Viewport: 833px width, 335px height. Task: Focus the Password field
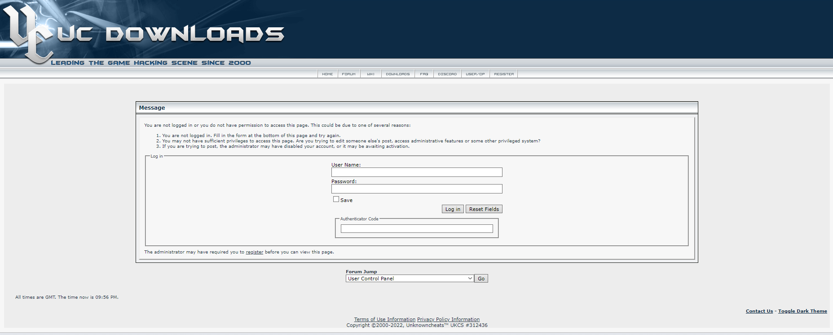(x=417, y=189)
